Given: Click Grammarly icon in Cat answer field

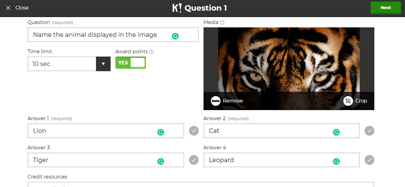Looking at the screenshot, I should tap(336, 132).
